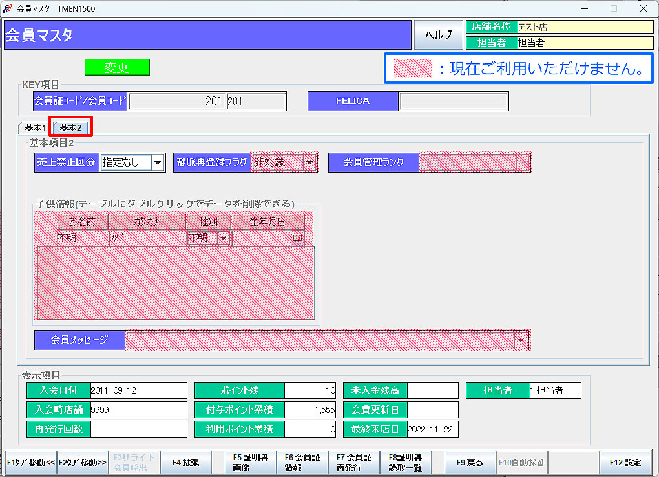Open the 会員メッセージ dropdown arrow

click(521, 340)
